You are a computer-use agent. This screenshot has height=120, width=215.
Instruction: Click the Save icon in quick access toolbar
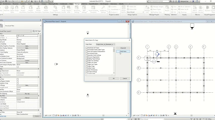tap(6, 1)
